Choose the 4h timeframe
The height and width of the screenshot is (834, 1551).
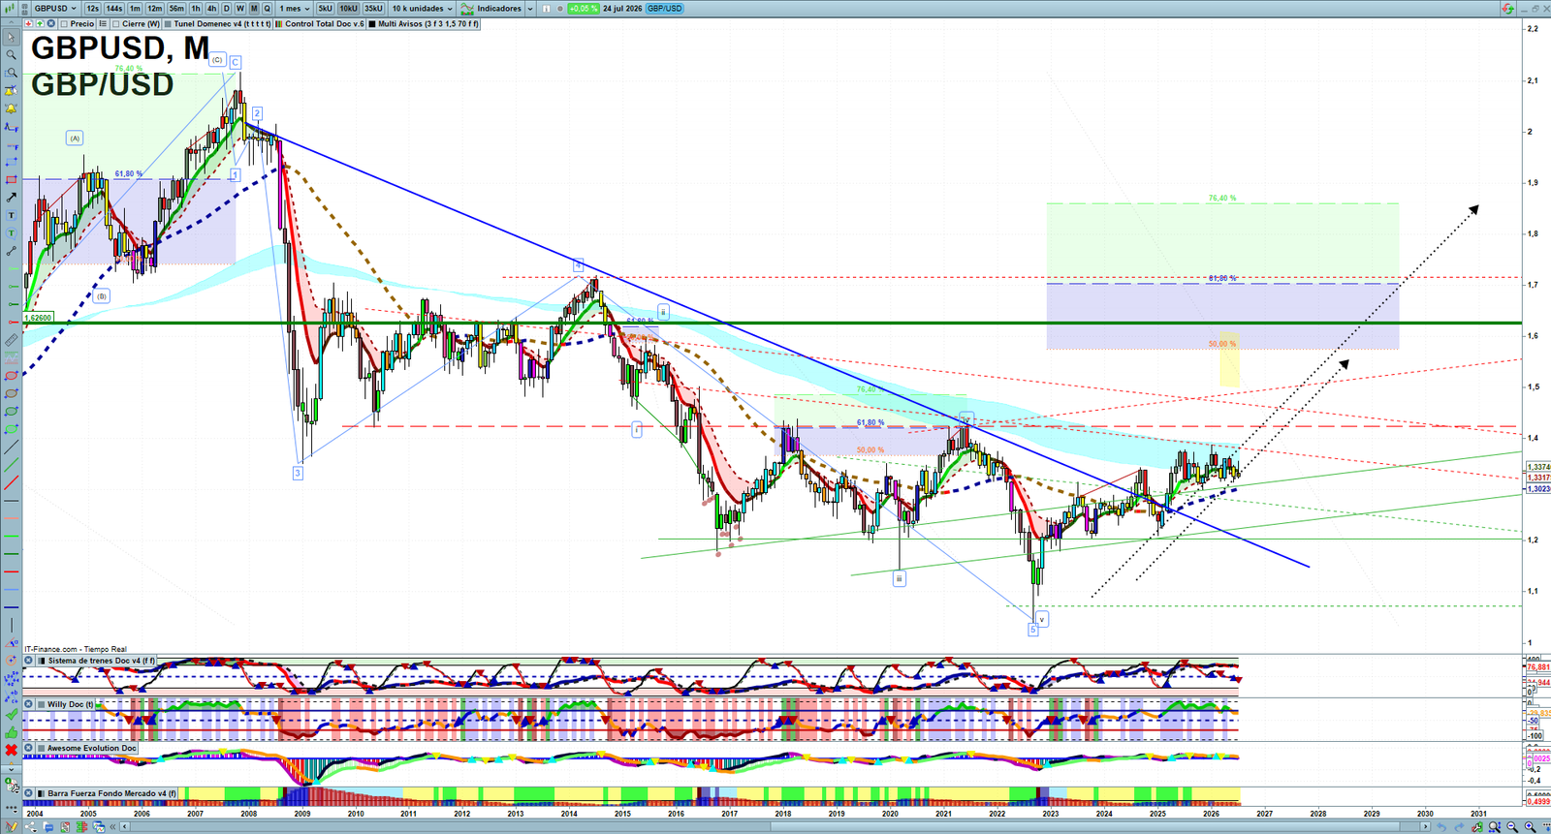click(211, 8)
